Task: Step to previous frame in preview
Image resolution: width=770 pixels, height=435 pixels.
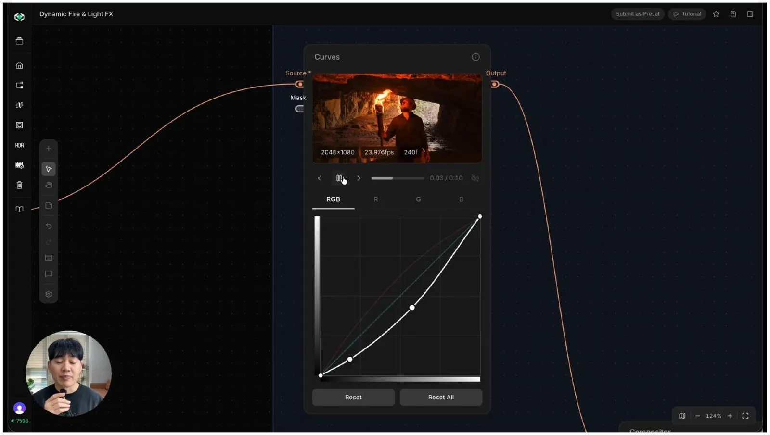Action: (319, 178)
